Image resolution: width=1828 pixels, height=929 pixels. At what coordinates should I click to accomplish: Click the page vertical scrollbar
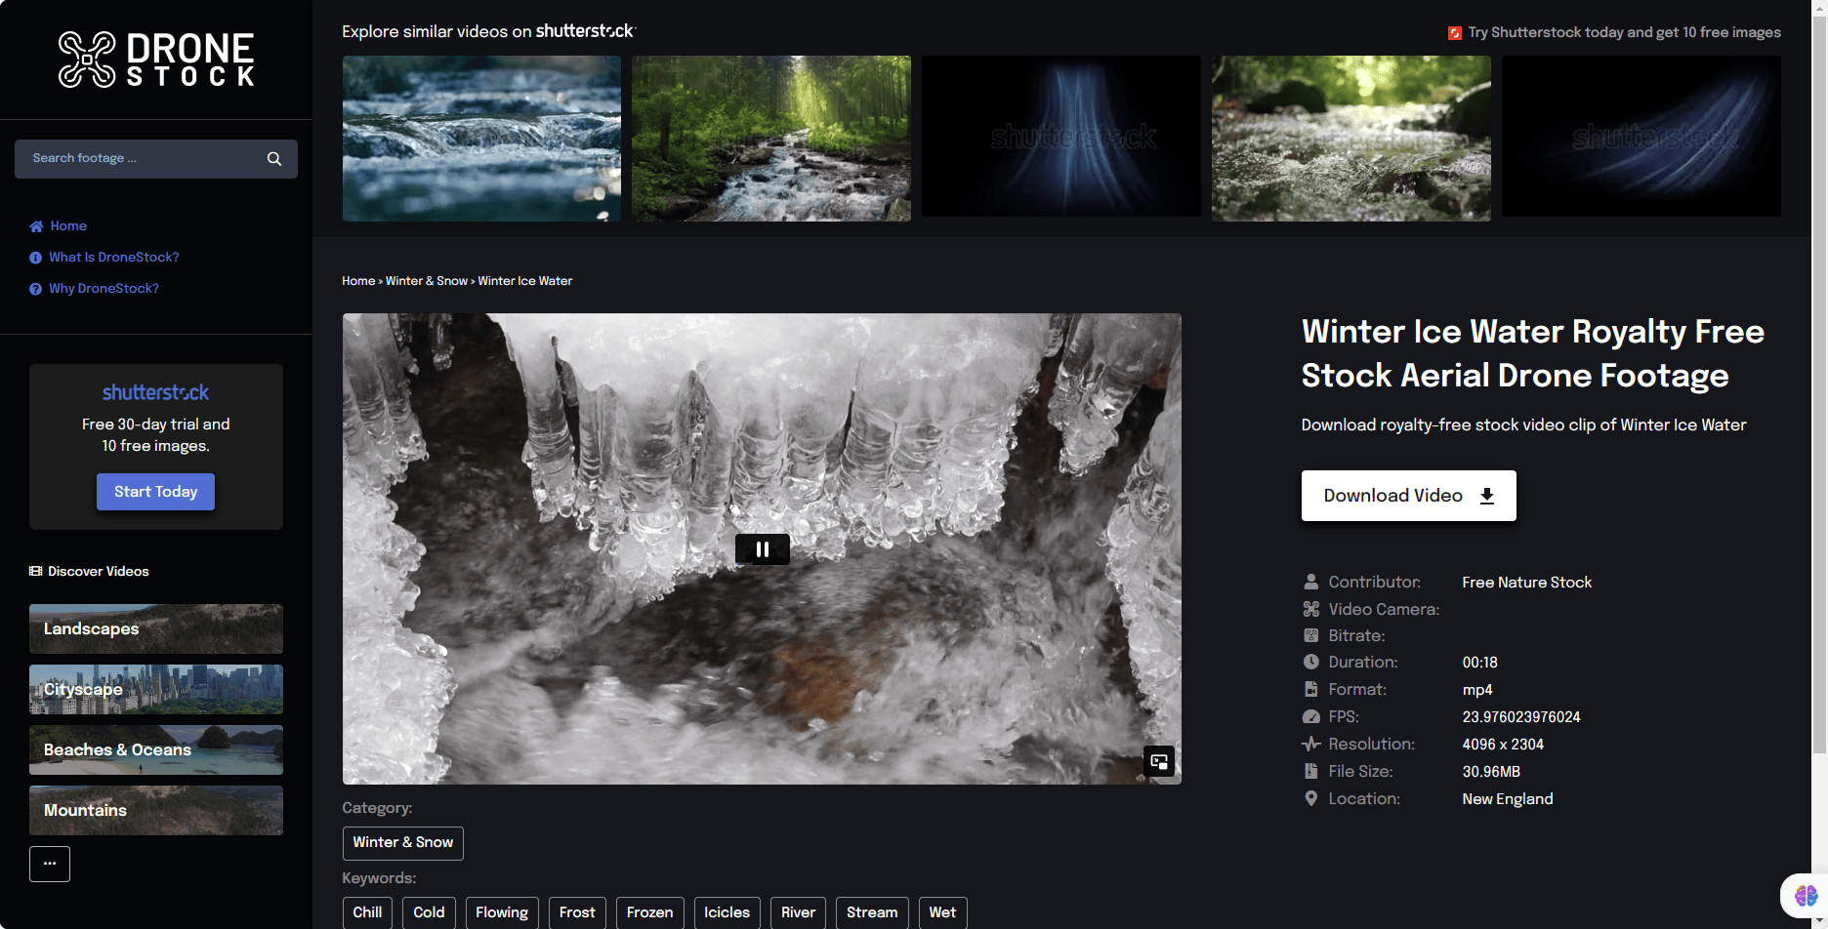pos(1819,390)
